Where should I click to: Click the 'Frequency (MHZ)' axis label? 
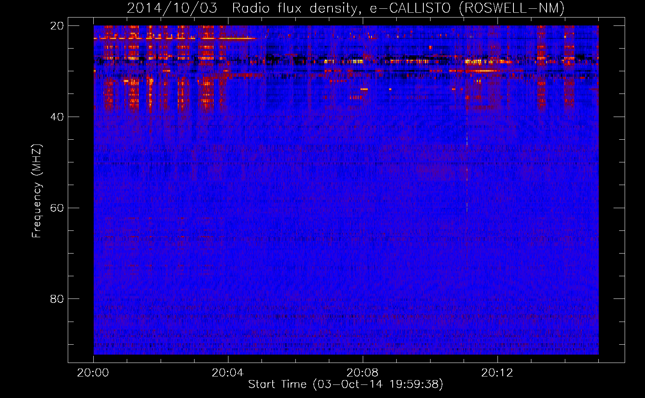coord(36,191)
